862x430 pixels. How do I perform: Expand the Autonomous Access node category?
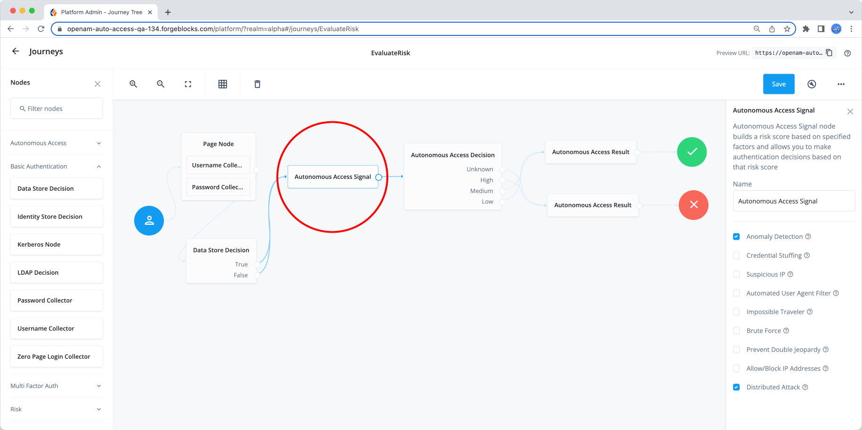point(56,143)
